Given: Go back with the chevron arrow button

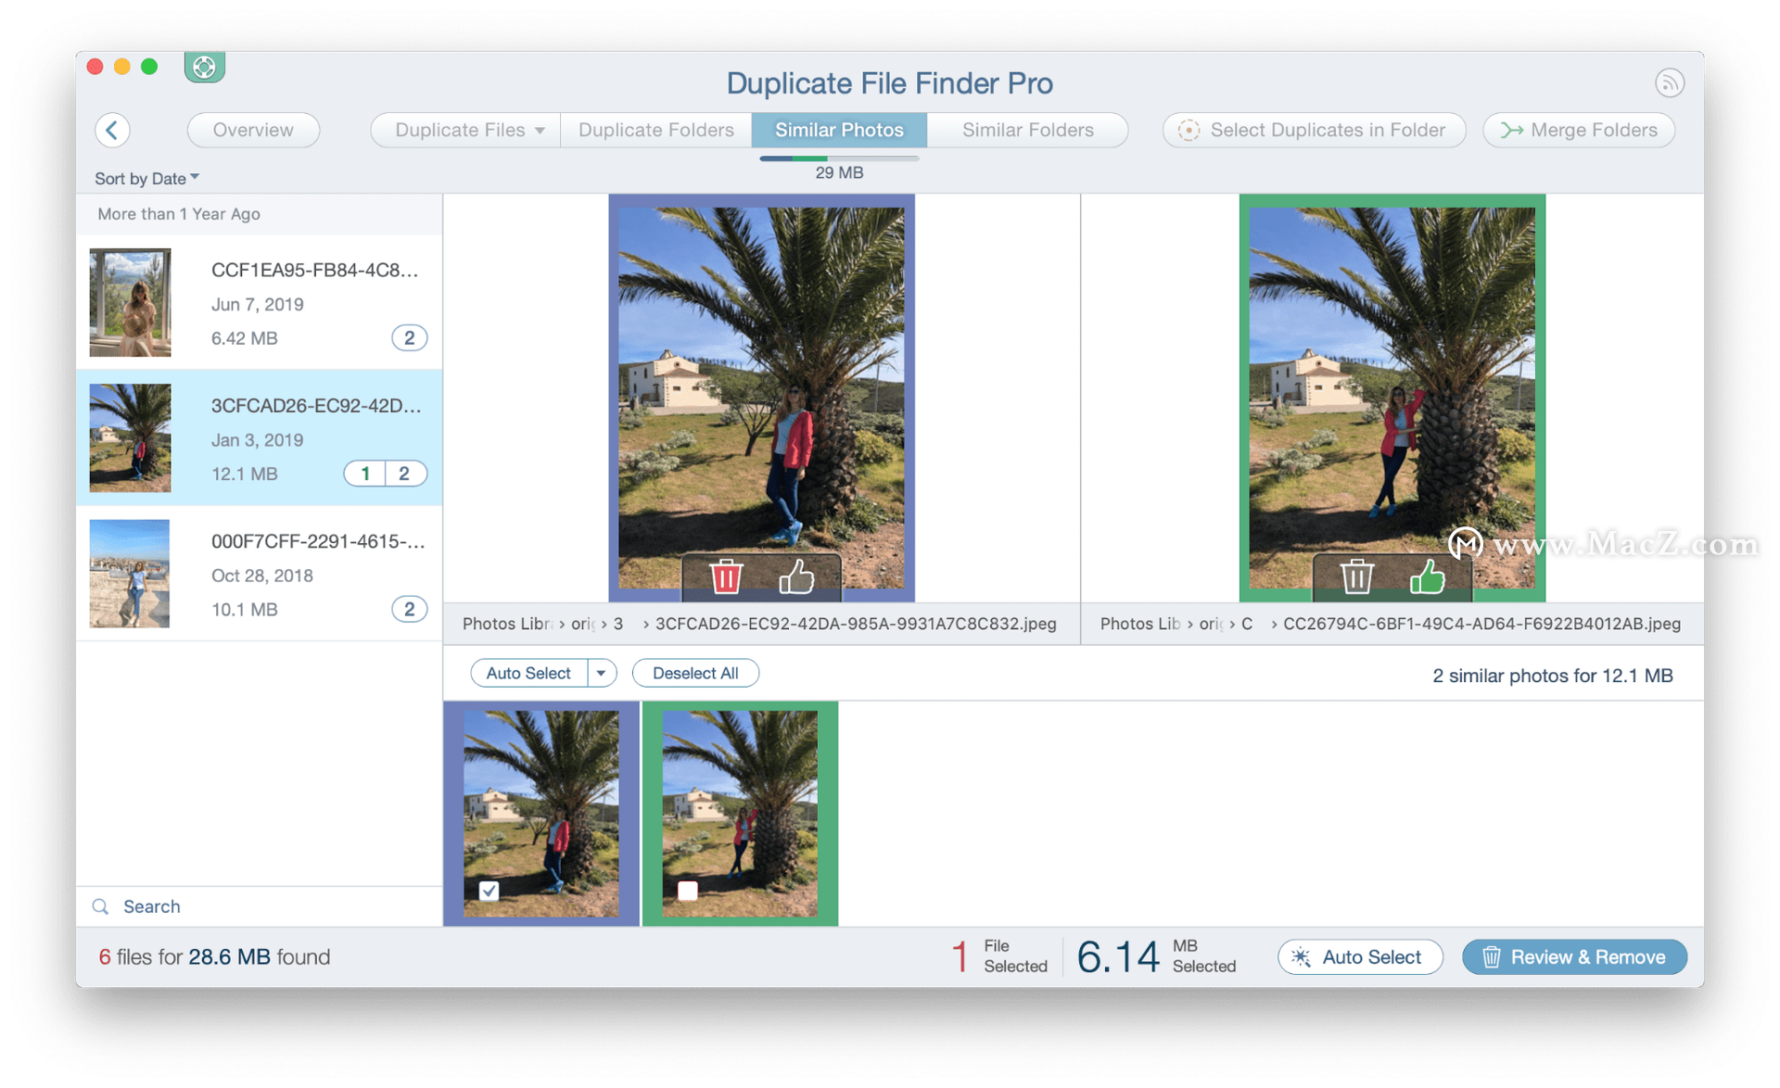Looking at the screenshot, I should [x=112, y=130].
